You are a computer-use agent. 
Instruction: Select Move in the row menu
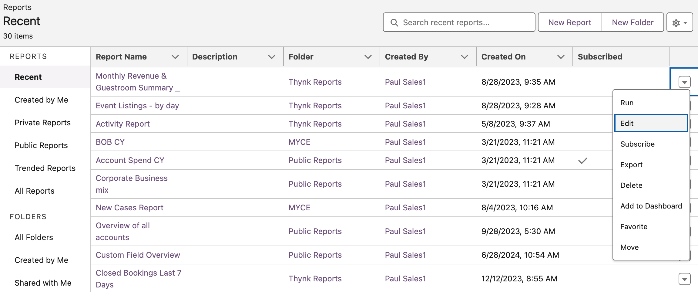(x=651, y=247)
